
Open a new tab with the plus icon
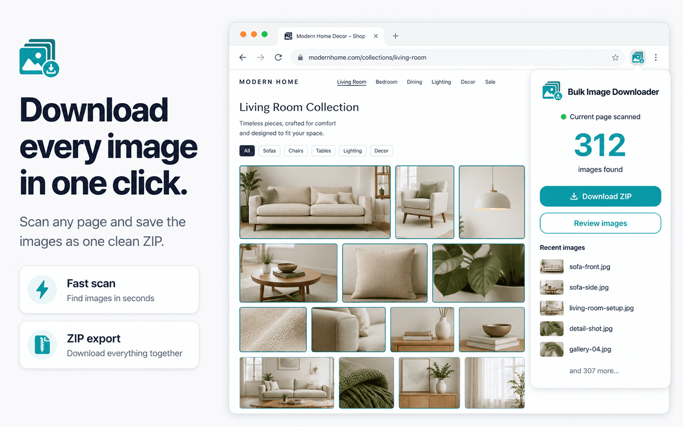coord(395,36)
